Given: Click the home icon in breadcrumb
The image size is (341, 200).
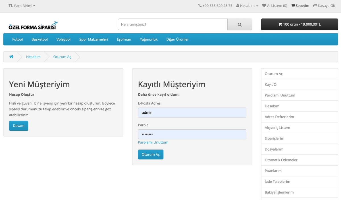Looking at the screenshot, I should click(x=11, y=57).
